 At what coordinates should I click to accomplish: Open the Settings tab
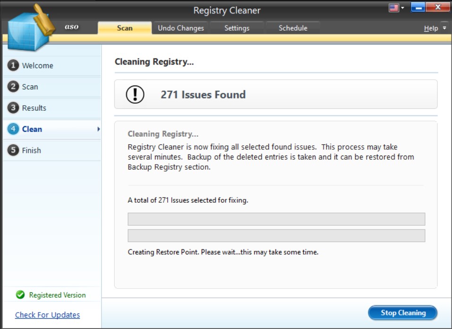238,28
